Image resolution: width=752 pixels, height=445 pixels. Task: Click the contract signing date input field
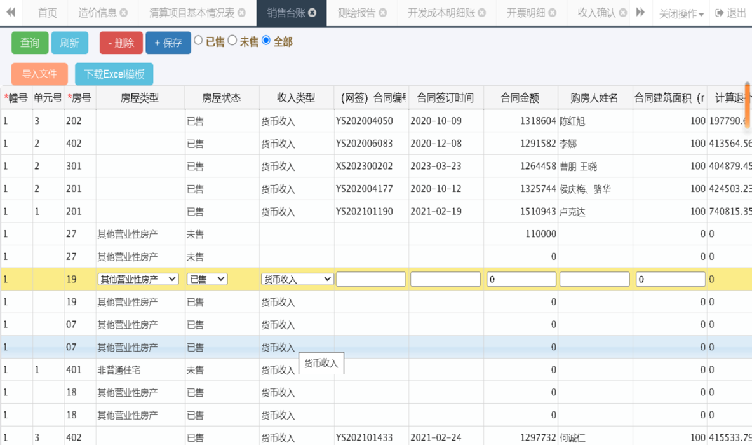[x=445, y=279]
